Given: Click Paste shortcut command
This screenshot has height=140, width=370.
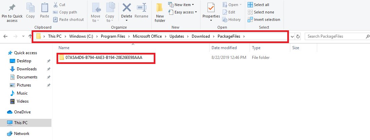Looking at the screenshot, I should pyautogui.click(x=68, y=20).
